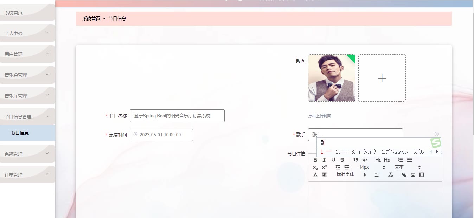Choose IME candidate 5 ①
Image resolution: width=474 pixels, height=218 pixels.
(x=419, y=152)
